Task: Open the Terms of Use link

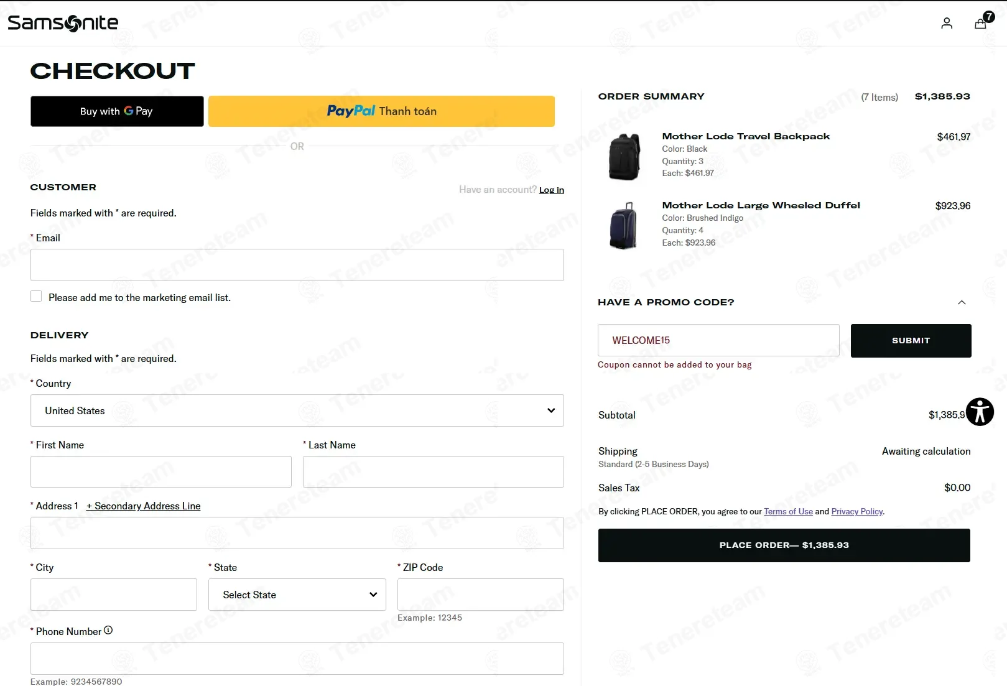Action: click(788, 511)
